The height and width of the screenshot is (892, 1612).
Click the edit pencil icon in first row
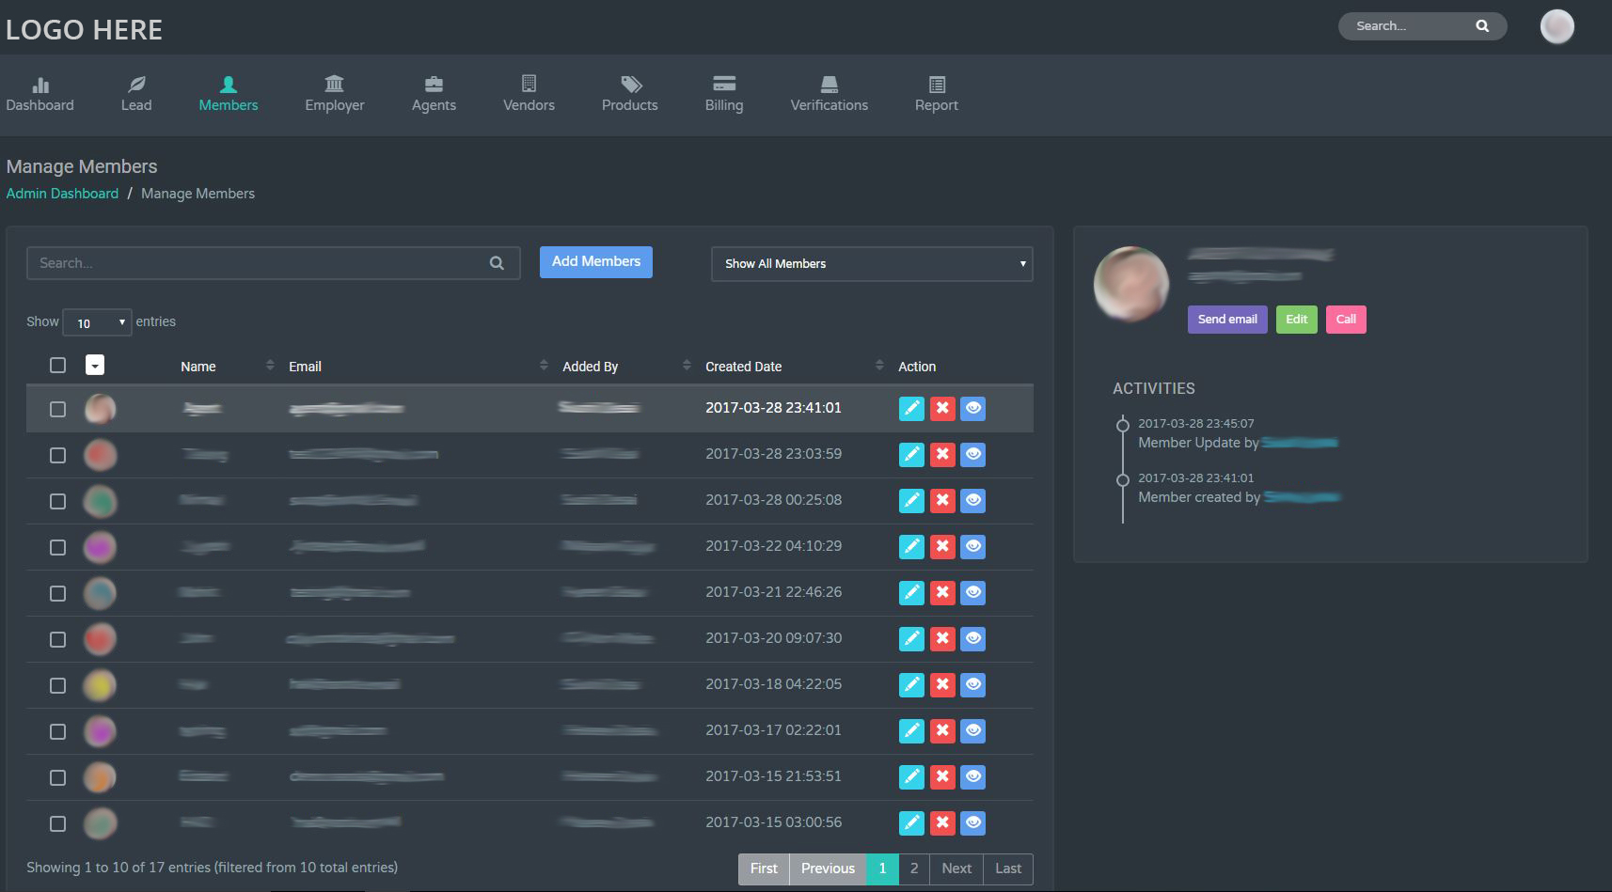click(911, 408)
